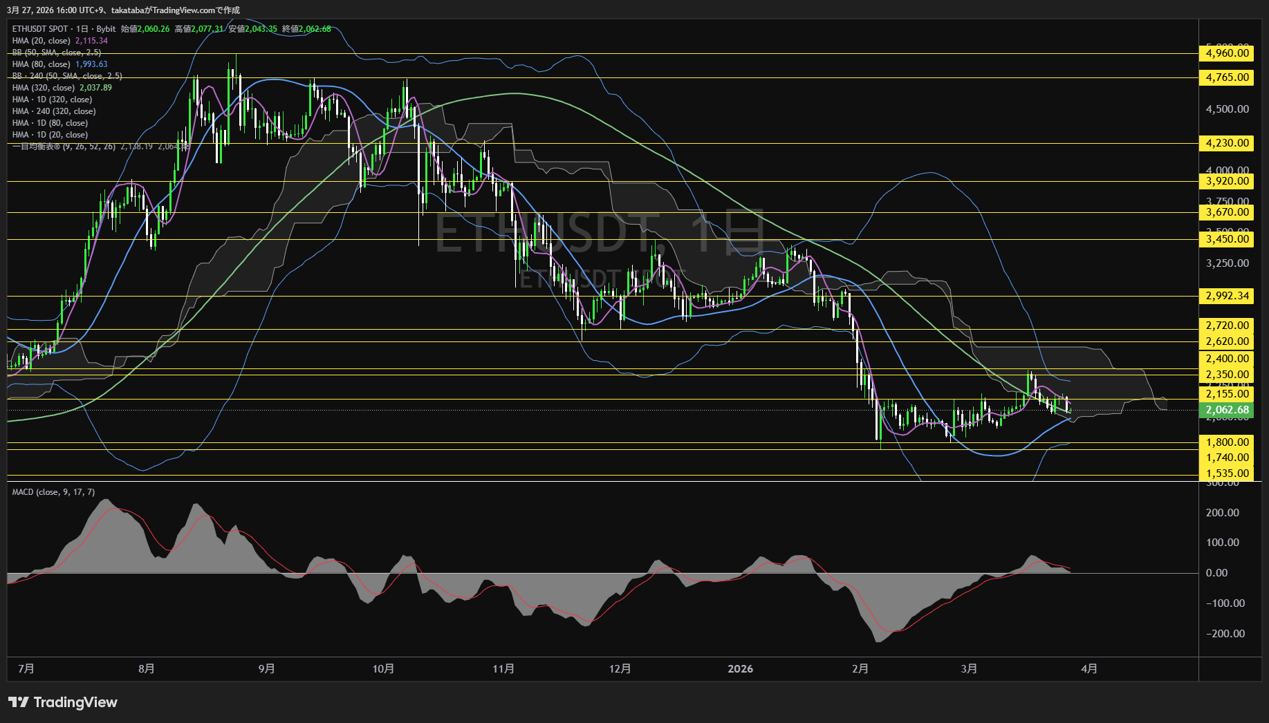Select the HMA (20, close) legend entry
The width and height of the screenshot is (1269, 723).
(x=41, y=41)
